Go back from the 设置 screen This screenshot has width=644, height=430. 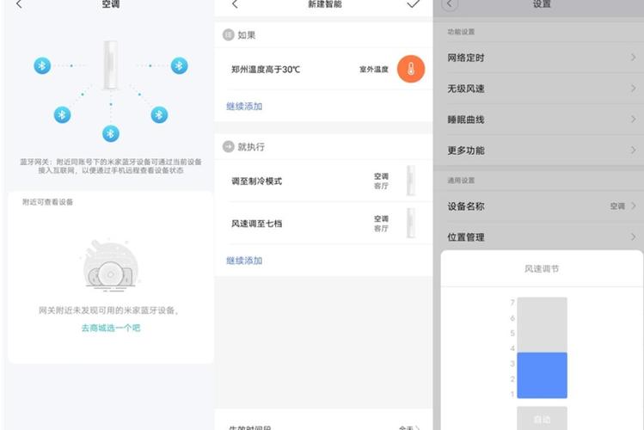click(x=450, y=4)
